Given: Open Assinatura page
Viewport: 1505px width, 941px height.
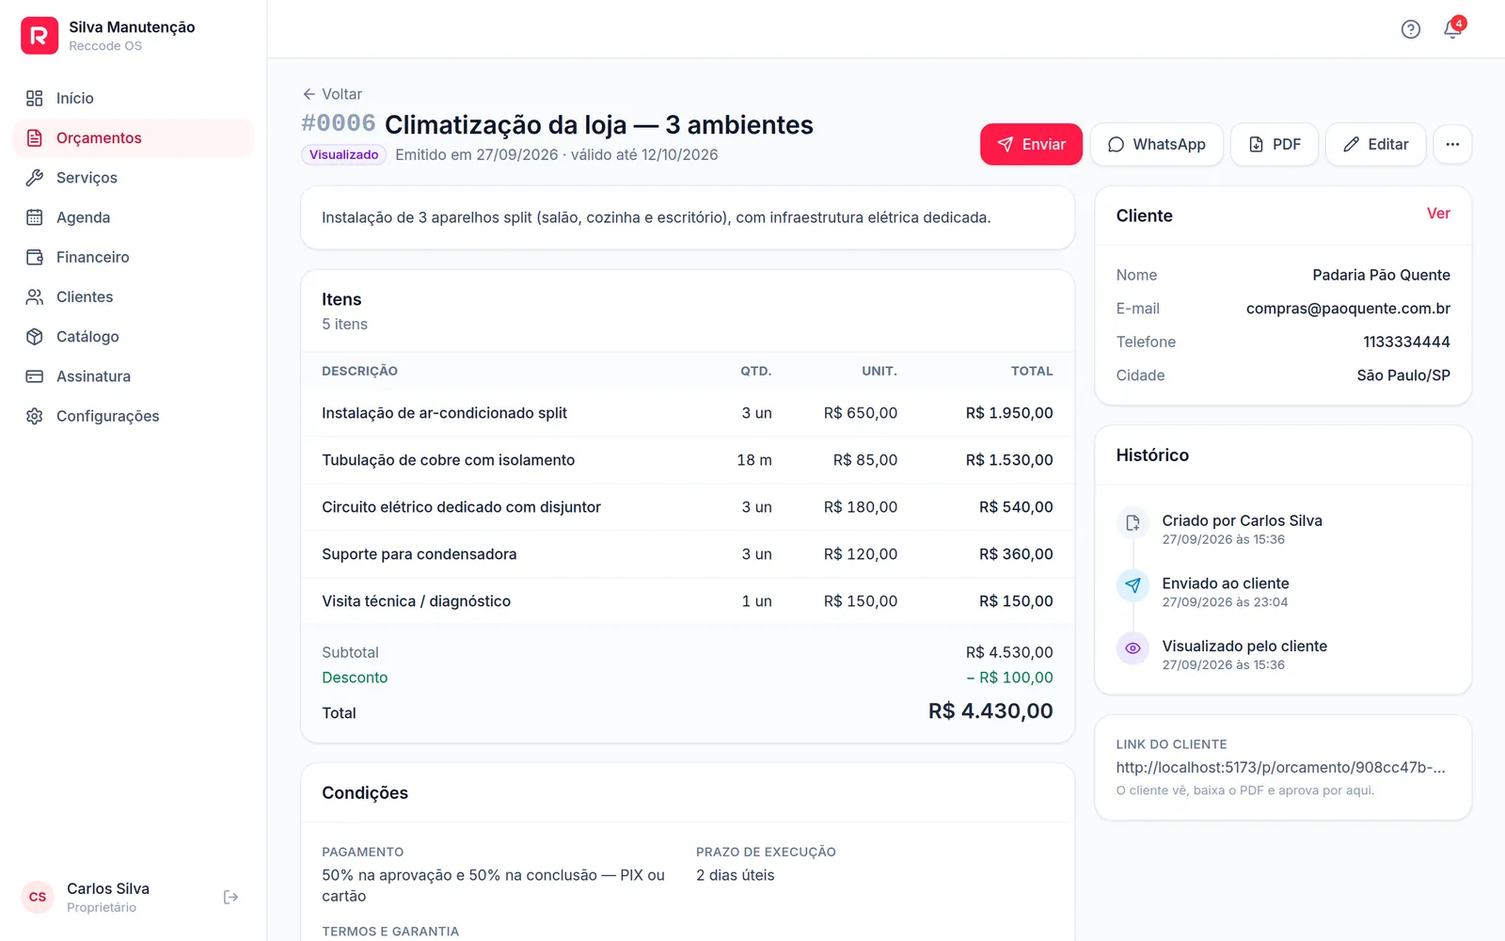Looking at the screenshot, I should pyautogui.click(x=134, y=376).
